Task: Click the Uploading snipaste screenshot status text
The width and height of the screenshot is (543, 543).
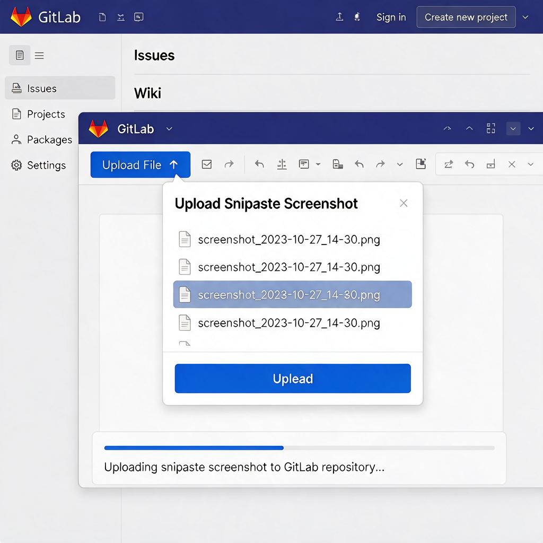Action: 244,467
